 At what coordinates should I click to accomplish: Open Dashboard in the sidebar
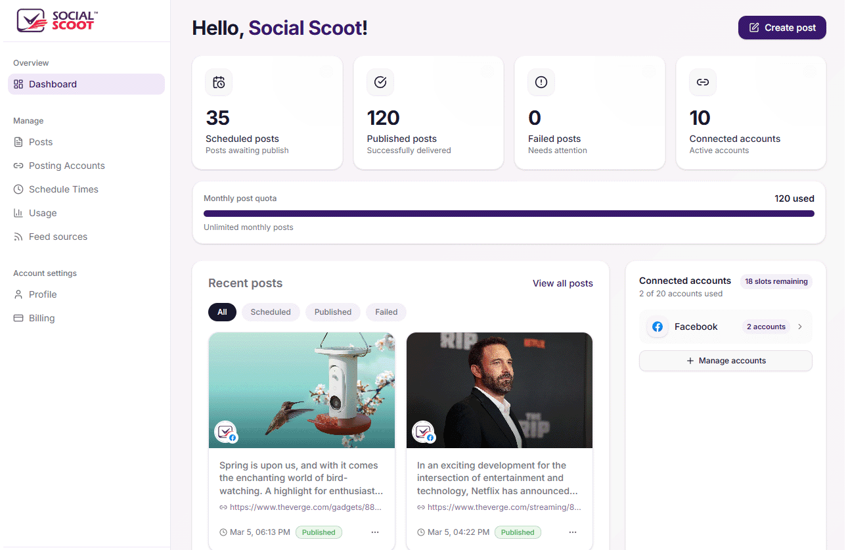point(86,84)
